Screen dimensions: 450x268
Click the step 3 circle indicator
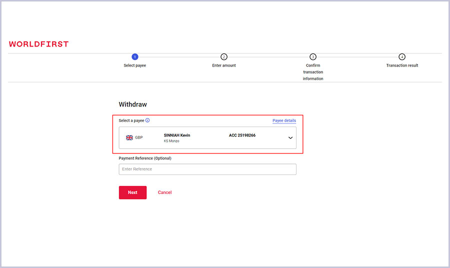[x=313, y=57]
